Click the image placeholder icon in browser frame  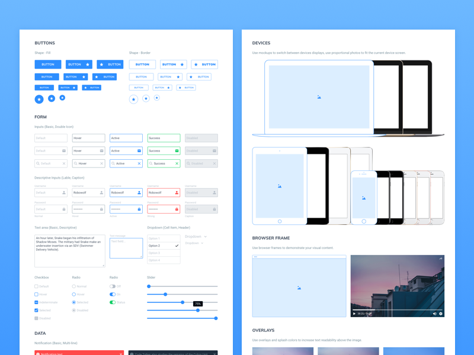click(x=299, y=288)
